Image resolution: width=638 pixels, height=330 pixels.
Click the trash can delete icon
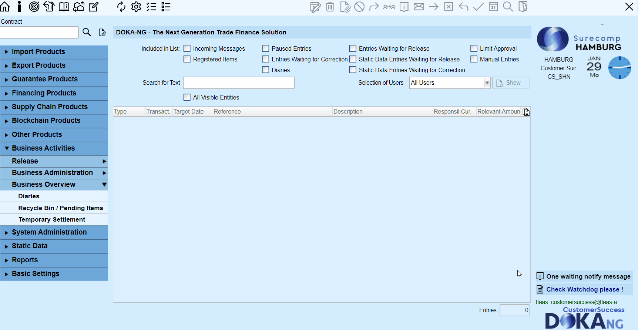(330, 7)
